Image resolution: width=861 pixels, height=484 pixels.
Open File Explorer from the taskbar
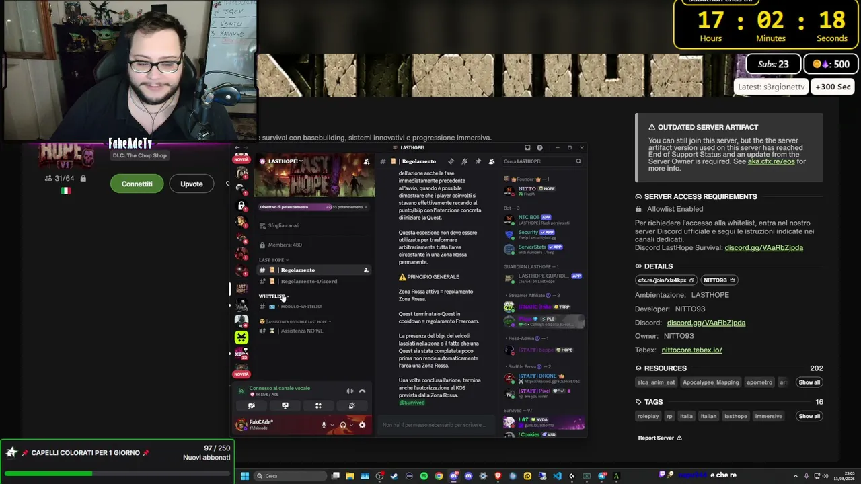350,476
